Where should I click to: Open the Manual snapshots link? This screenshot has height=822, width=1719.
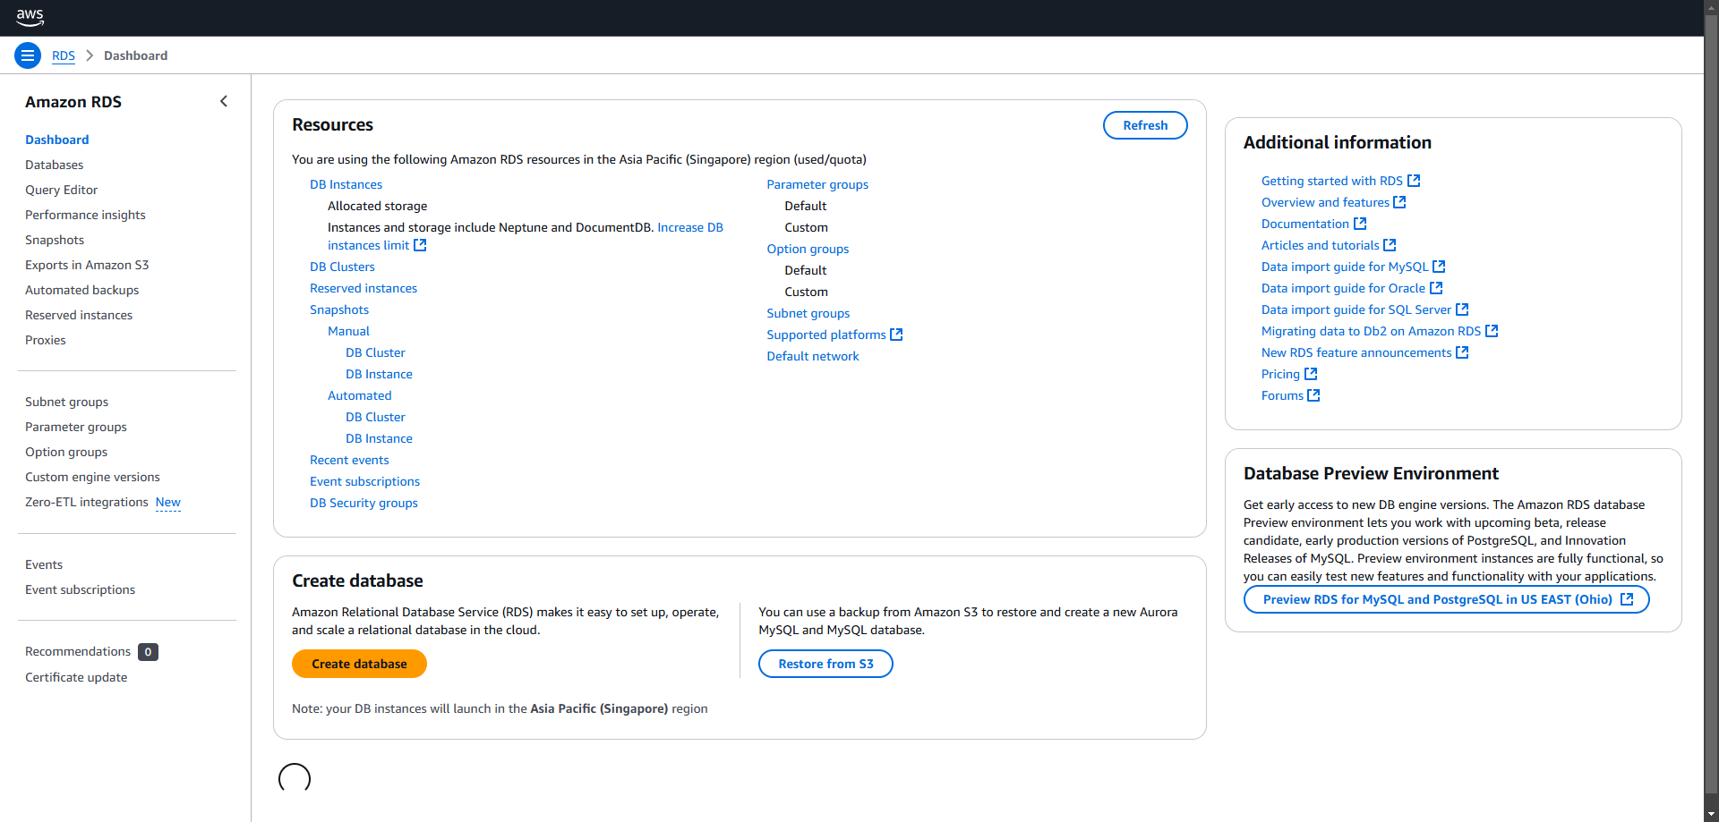pos(349,331)
